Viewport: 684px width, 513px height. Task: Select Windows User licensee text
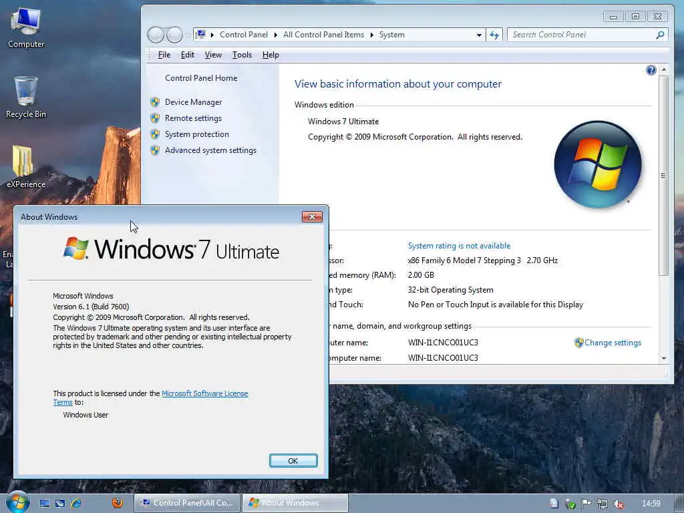coord(85,415)
